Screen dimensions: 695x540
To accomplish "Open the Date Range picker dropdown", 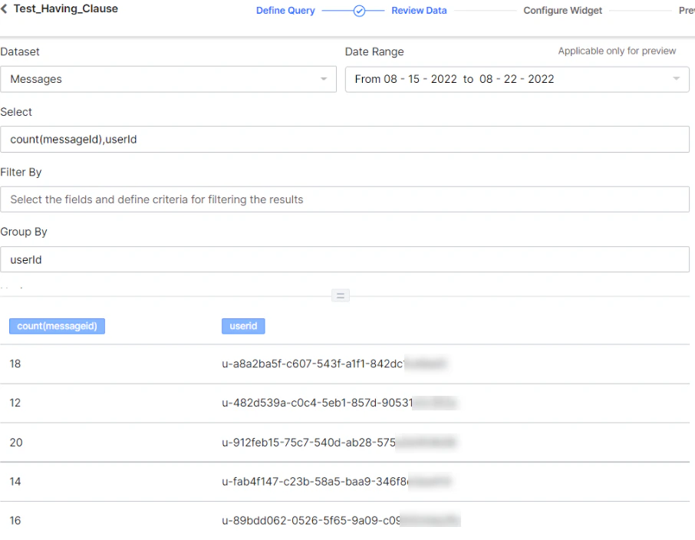I will click(x=517, y=79).
